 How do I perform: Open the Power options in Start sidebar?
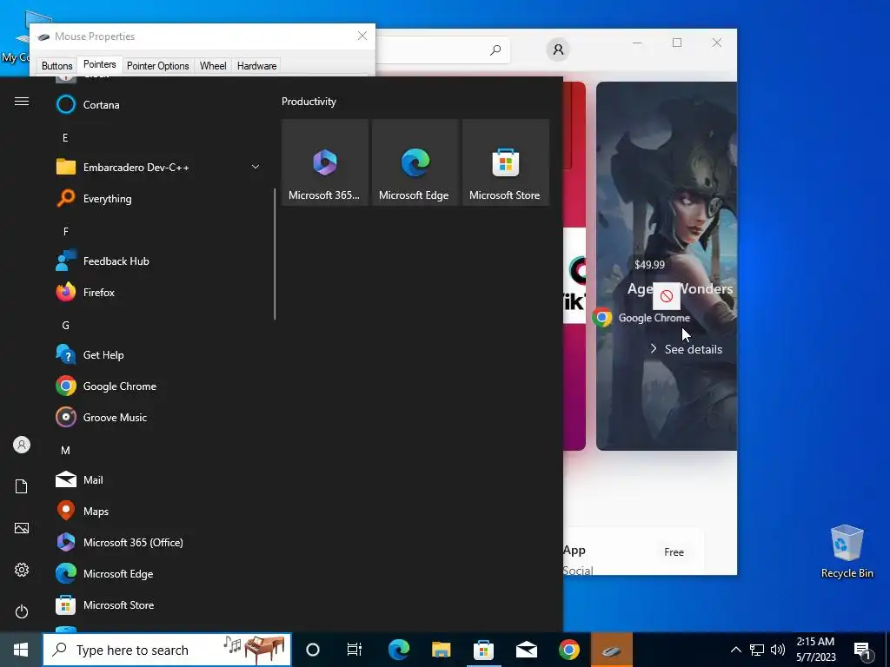[x=22, y=611]
